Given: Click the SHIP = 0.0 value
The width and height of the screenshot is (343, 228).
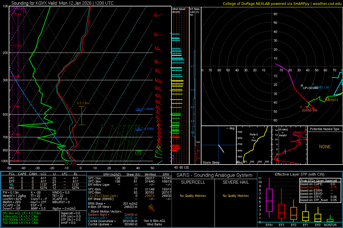Looking at the screenshot, I should pos(68,223).
